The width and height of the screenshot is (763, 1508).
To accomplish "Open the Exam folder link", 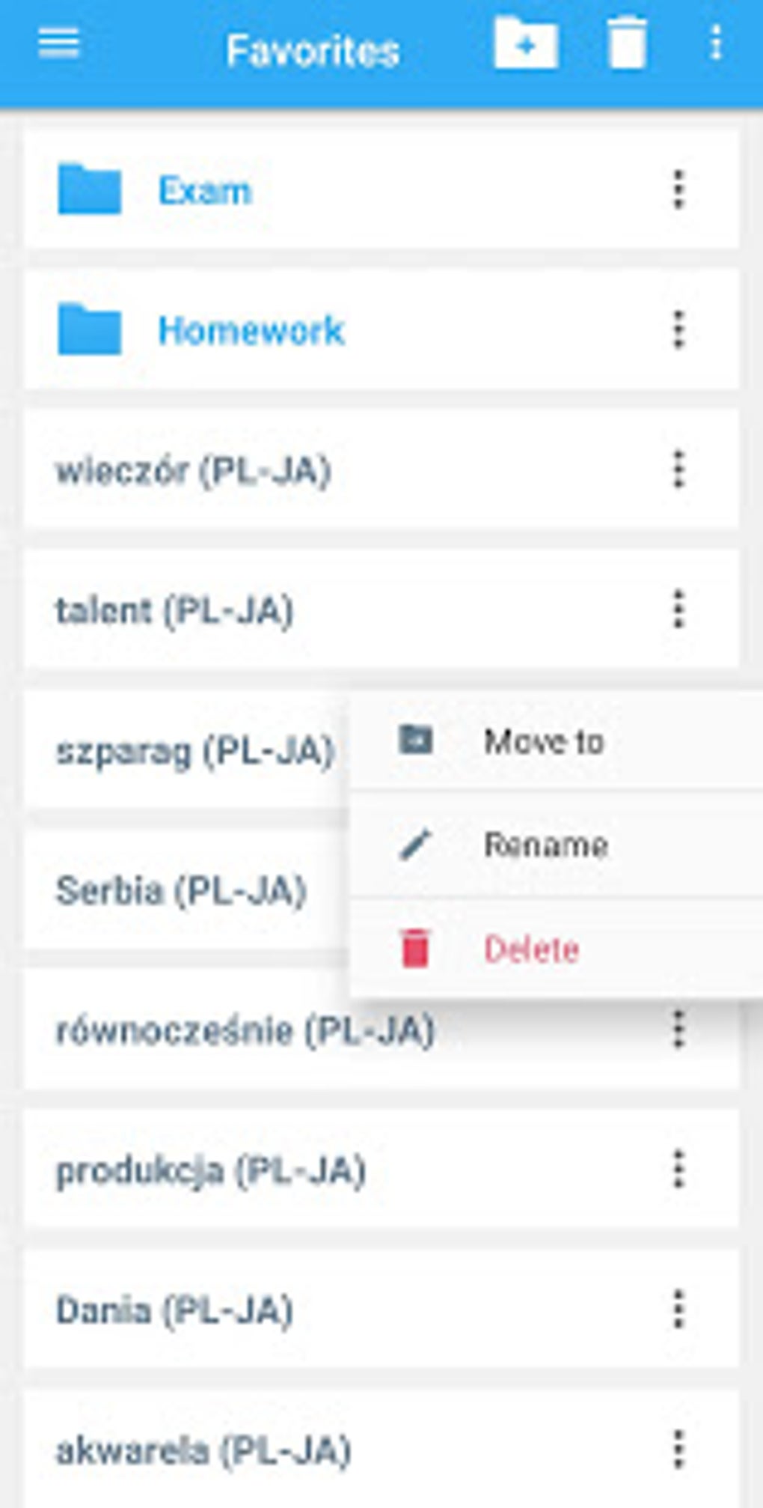I will [x=205, y=191].
